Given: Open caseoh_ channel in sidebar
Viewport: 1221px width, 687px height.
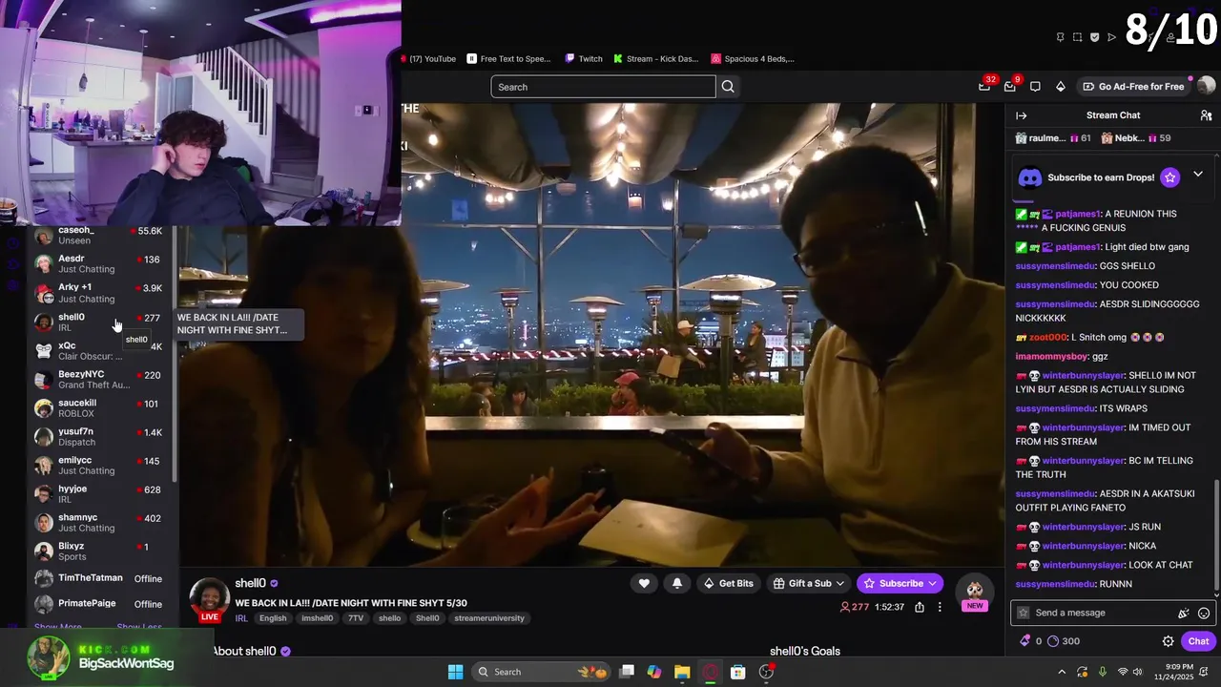Looking at the screenshot, I should [99, 236].
